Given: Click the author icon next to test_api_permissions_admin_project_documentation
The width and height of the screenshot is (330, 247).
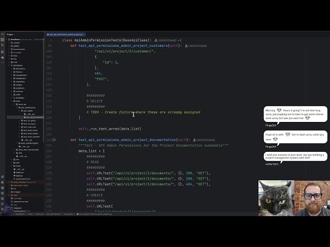Looking at the screenshot, I should (x=194, y=140).
